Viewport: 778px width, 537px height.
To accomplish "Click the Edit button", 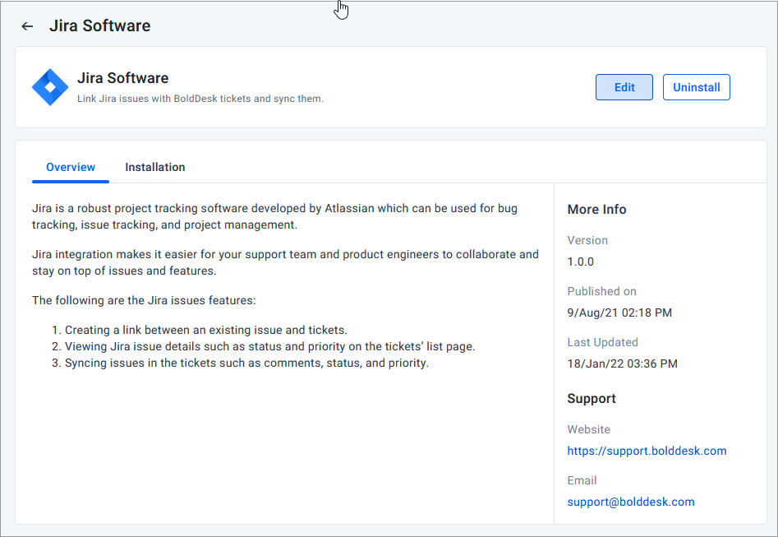I will point(624,87).
